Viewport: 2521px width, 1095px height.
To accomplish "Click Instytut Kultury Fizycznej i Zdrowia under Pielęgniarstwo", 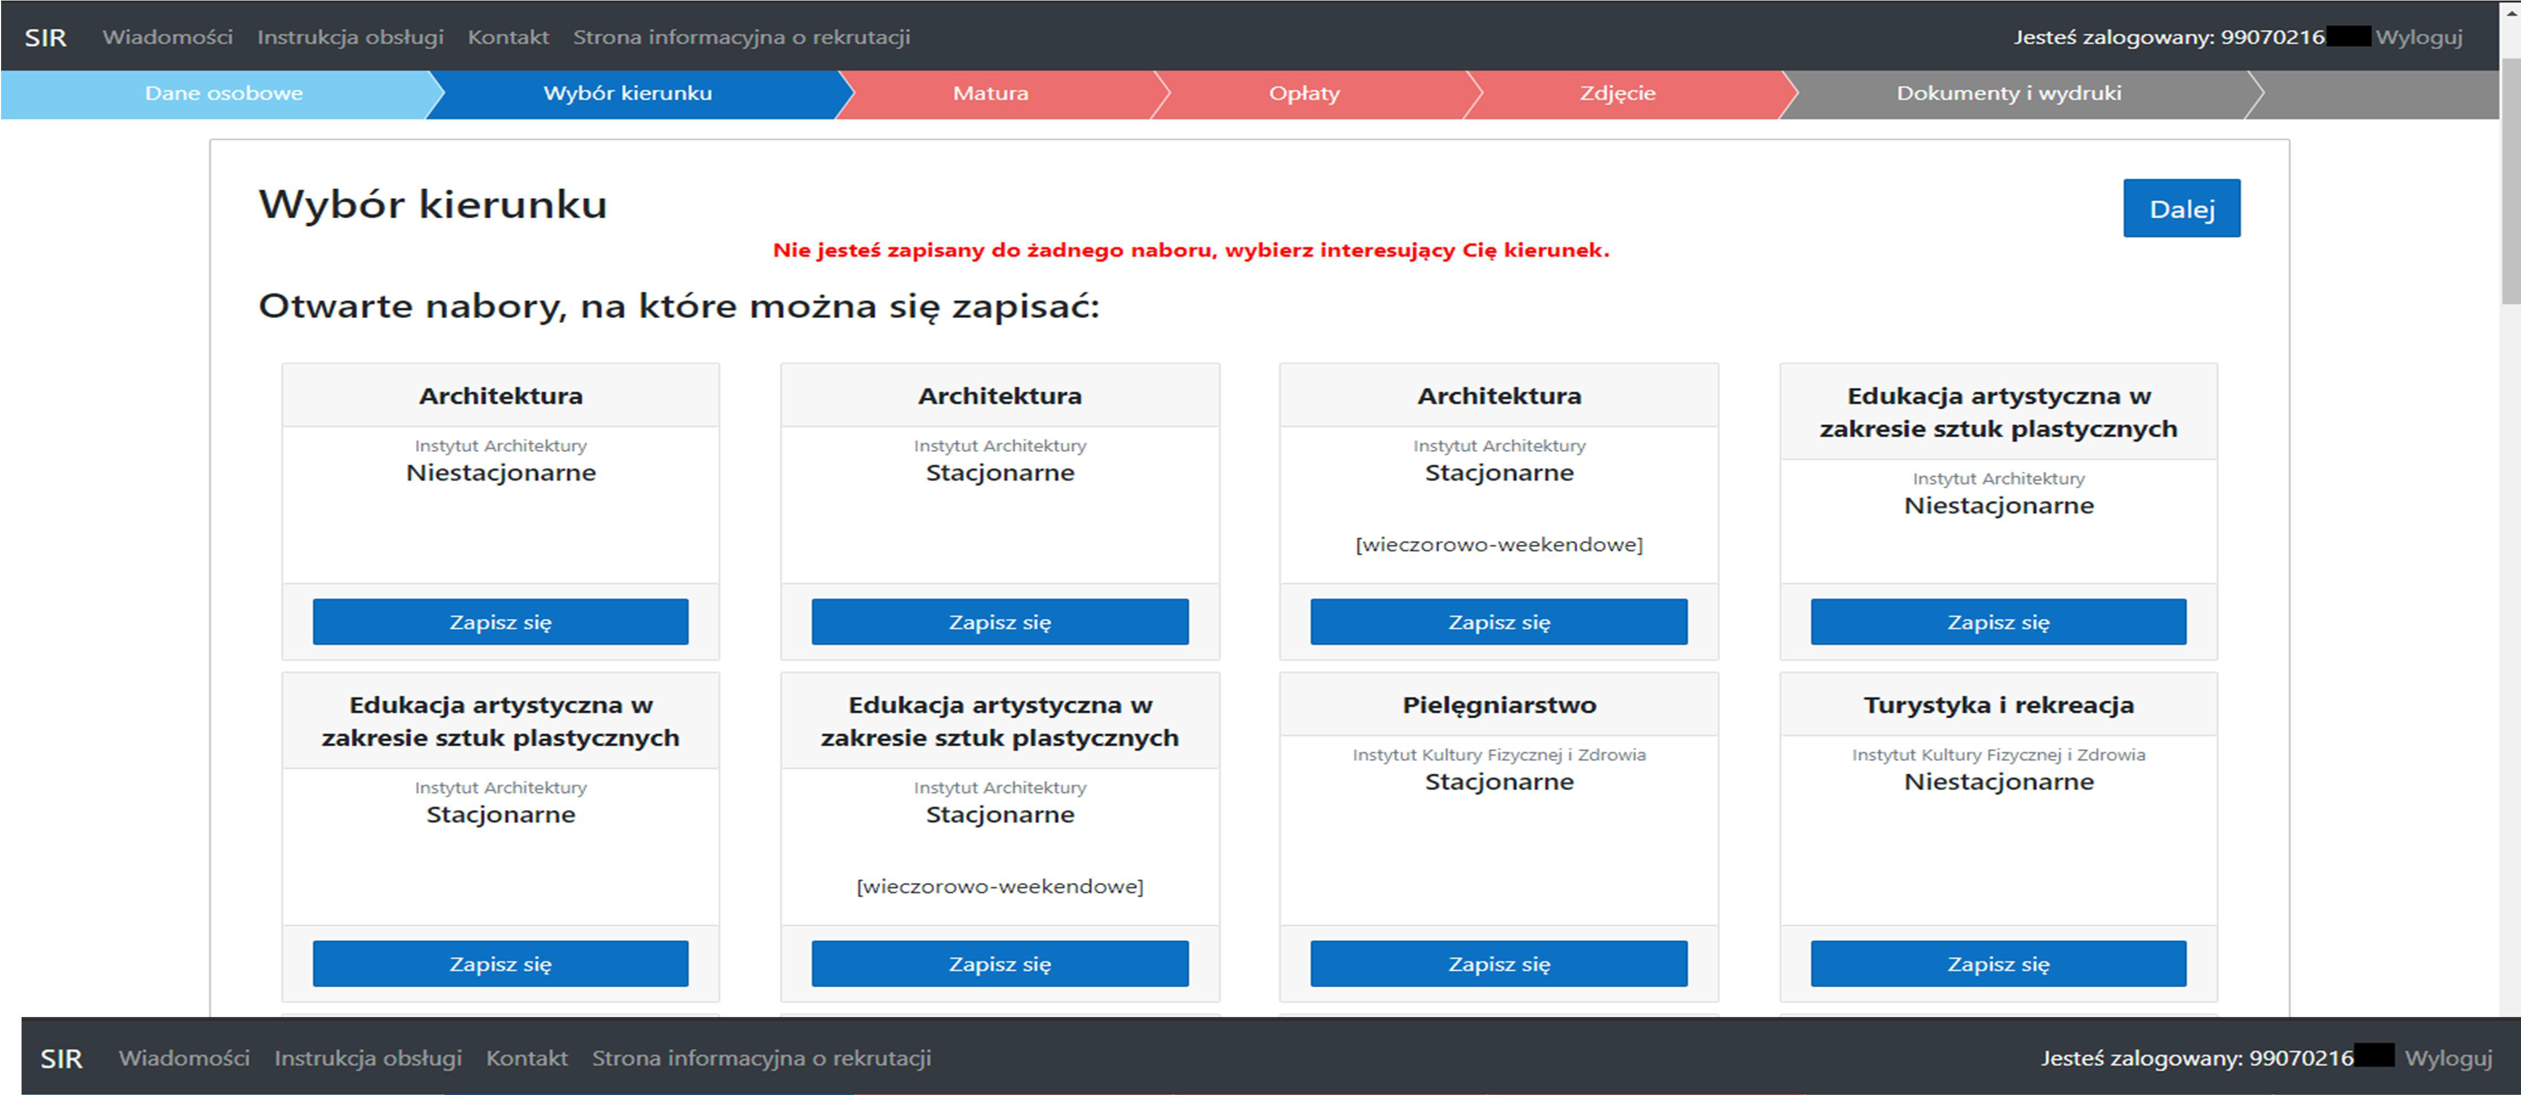I will (x=1498, y=754).
